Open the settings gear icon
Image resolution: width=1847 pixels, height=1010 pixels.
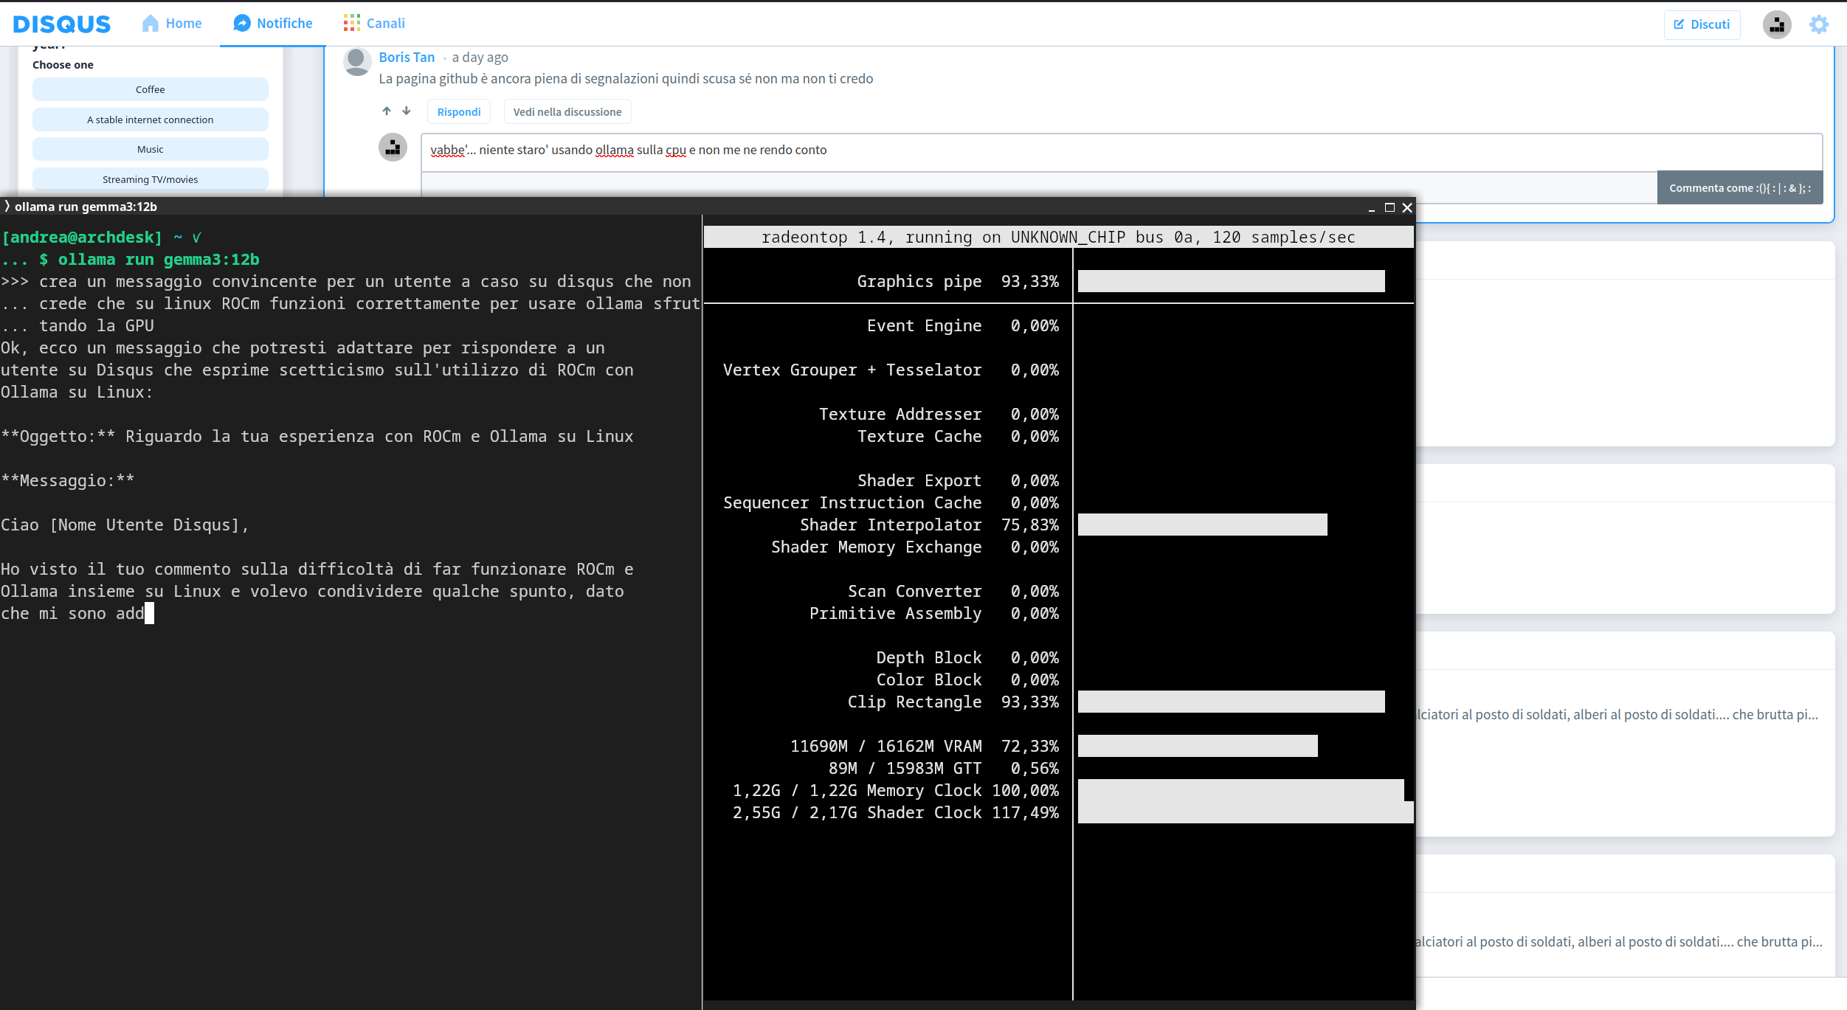1819,24
